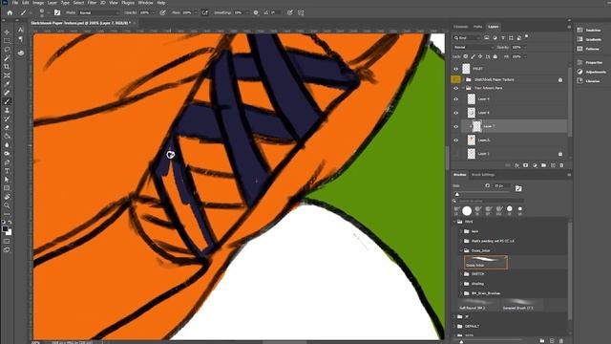Image resolution: width=611 pixels, height=344 pixels.
Task: Open the Gradients panel
Action: (x=589, y=39)
